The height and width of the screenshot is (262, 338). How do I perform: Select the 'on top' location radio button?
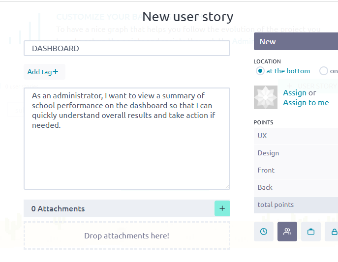coord(324,71)
